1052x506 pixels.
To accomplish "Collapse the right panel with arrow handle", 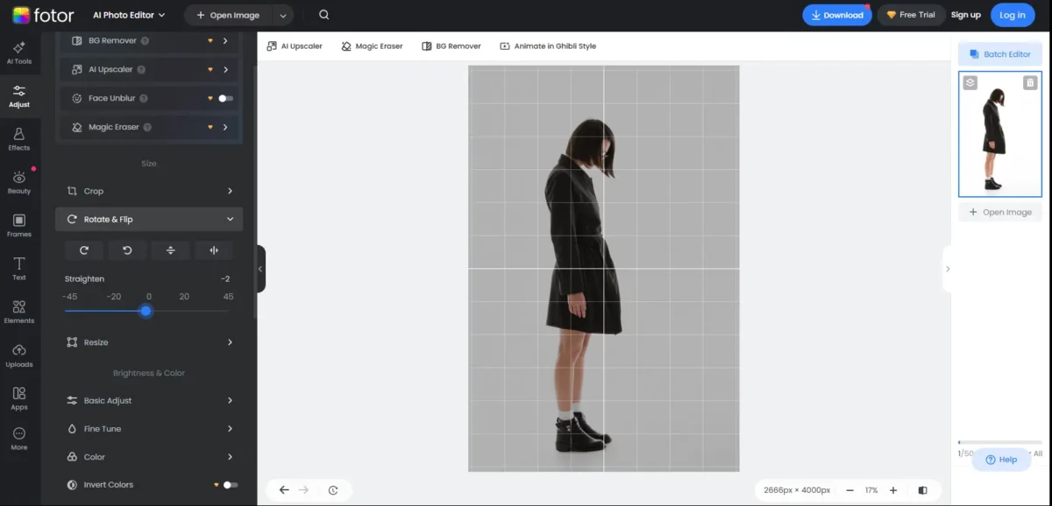I will pos(947,269).
